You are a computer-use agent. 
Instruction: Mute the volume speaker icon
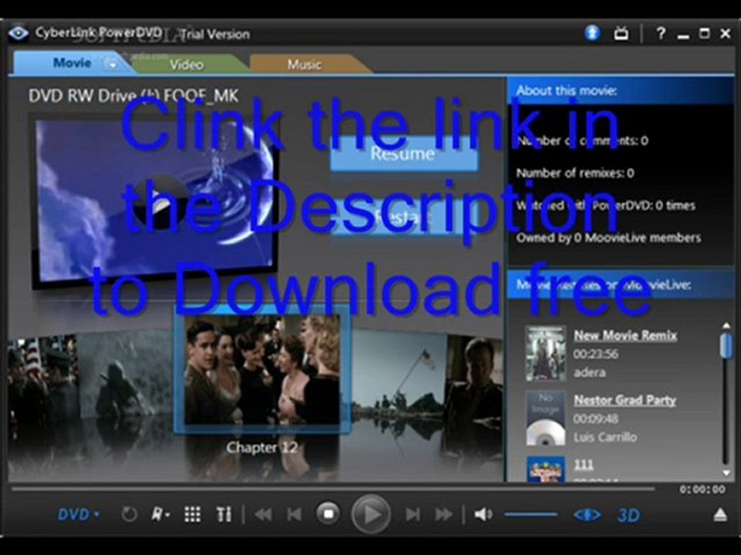click(483, 514)
